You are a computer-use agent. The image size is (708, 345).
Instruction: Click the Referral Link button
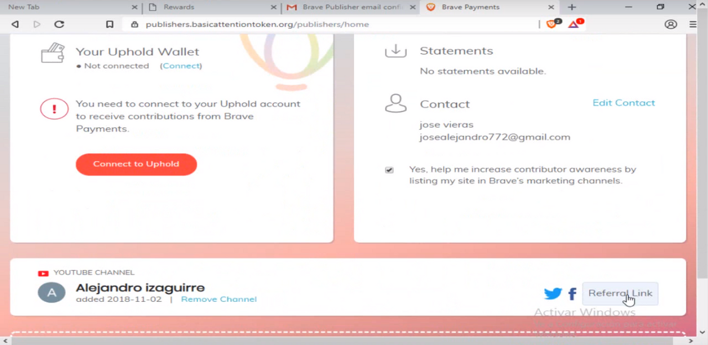click(620, 294)
